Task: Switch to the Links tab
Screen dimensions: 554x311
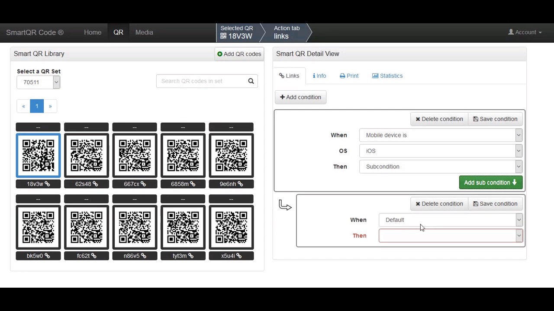Action: point(289,76)
